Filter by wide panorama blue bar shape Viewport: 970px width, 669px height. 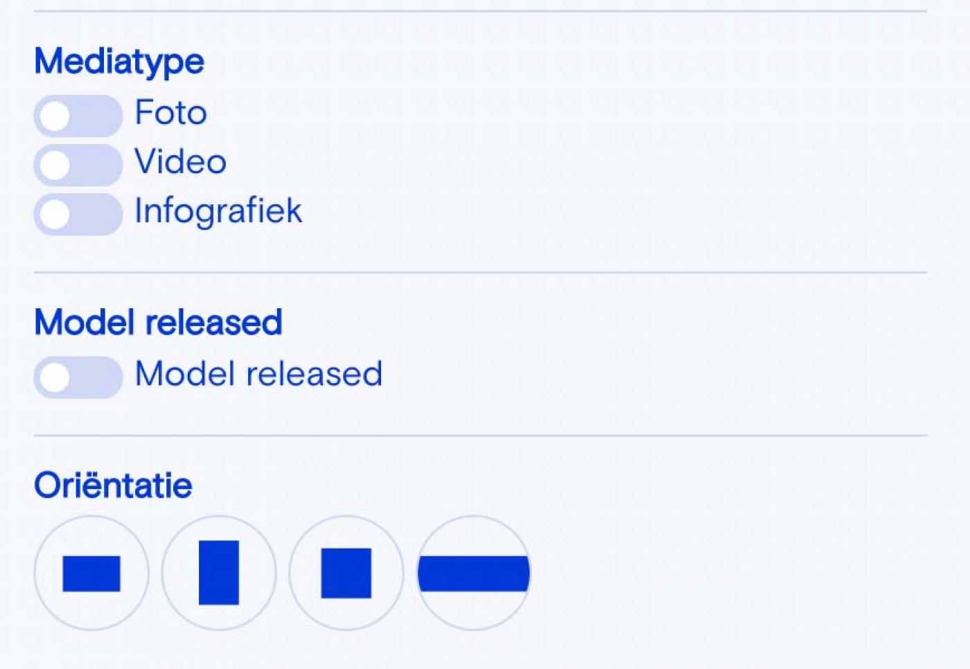[473, 573]
